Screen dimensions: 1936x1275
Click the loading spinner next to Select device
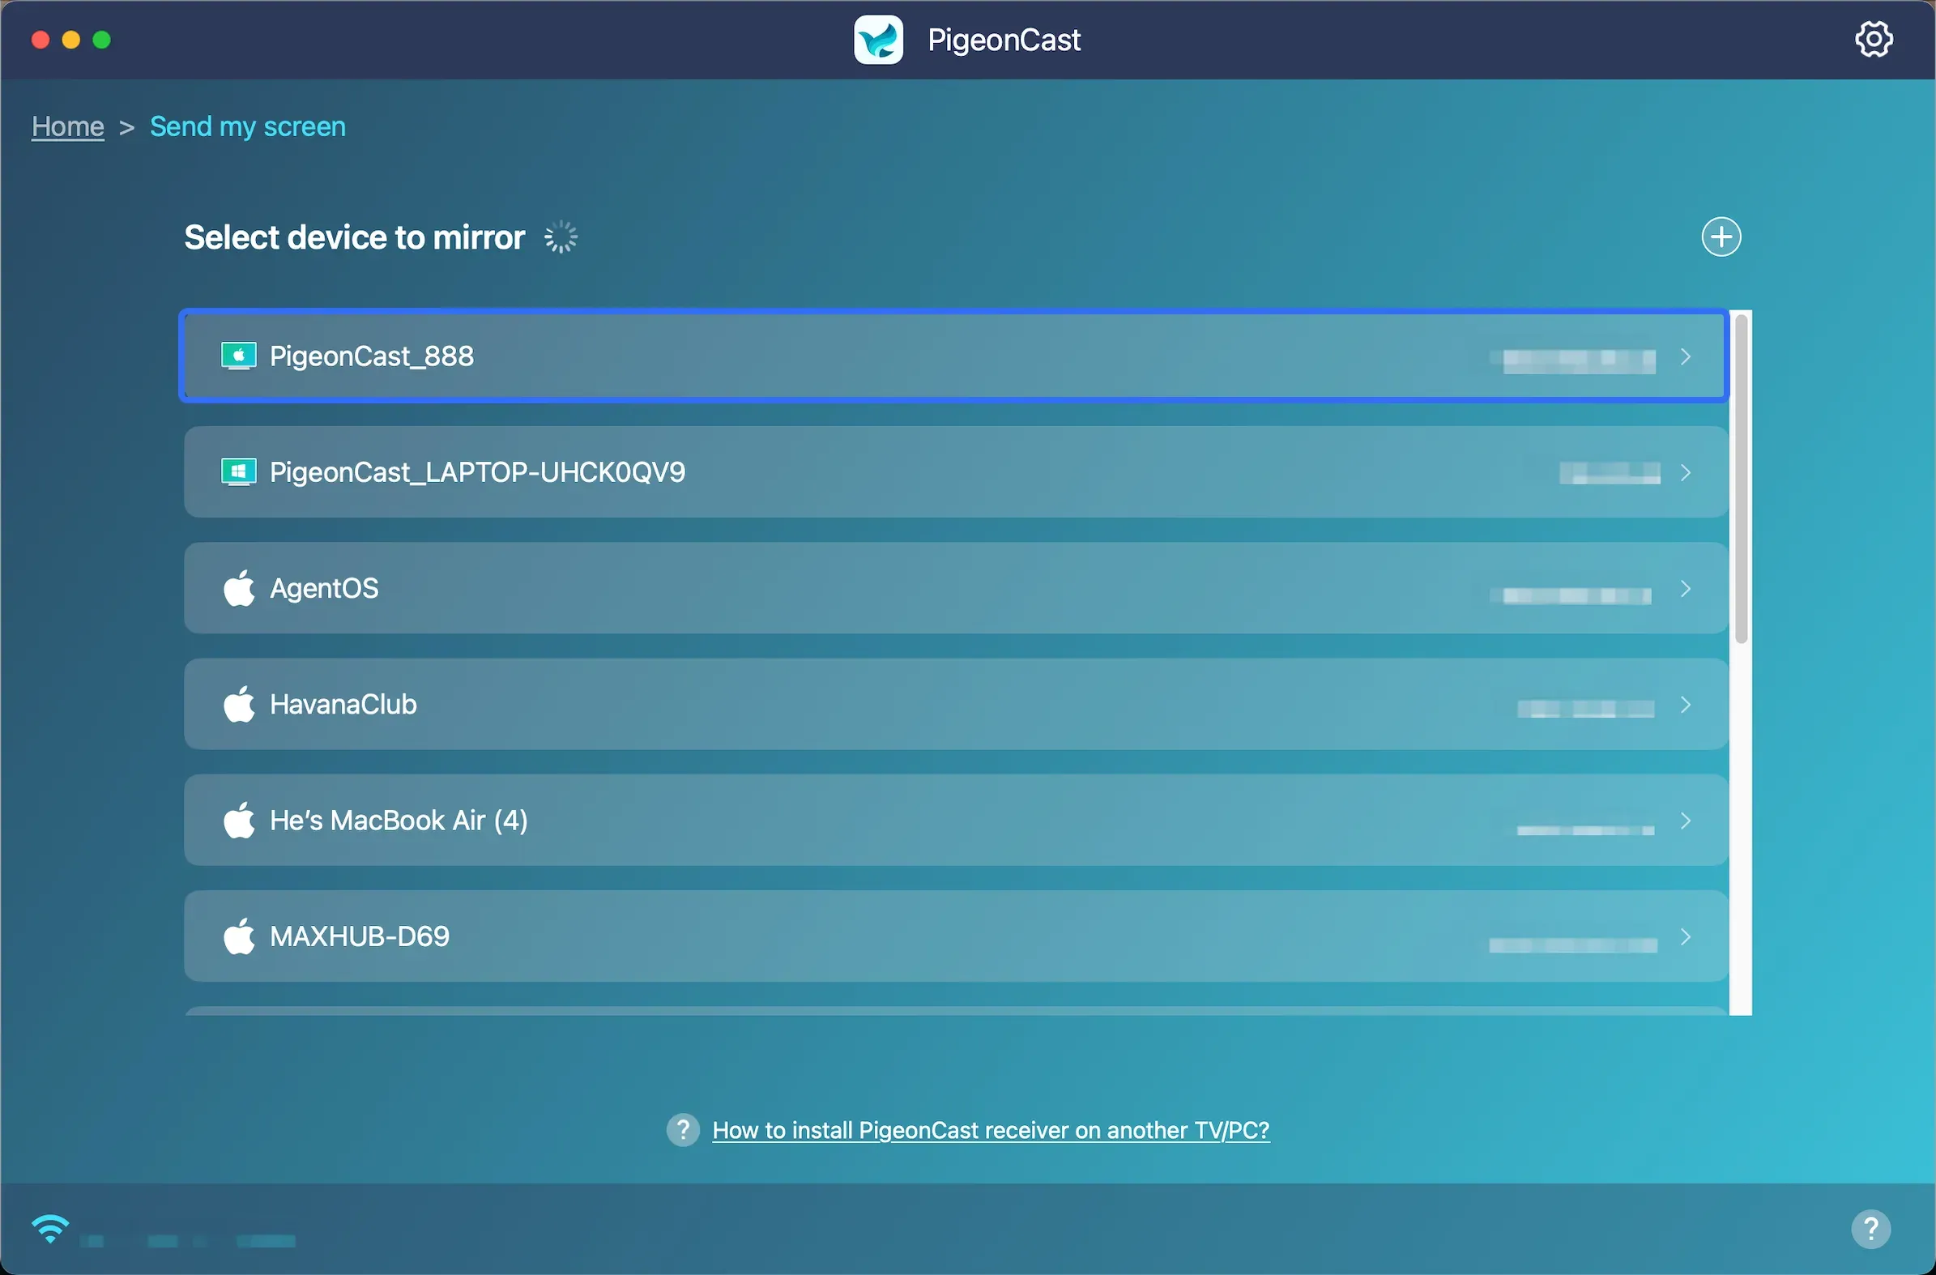click(x=561, y=237)
